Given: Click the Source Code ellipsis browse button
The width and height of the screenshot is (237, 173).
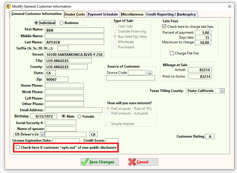Looking at the screenshot, I should click(x=150, y=73).
